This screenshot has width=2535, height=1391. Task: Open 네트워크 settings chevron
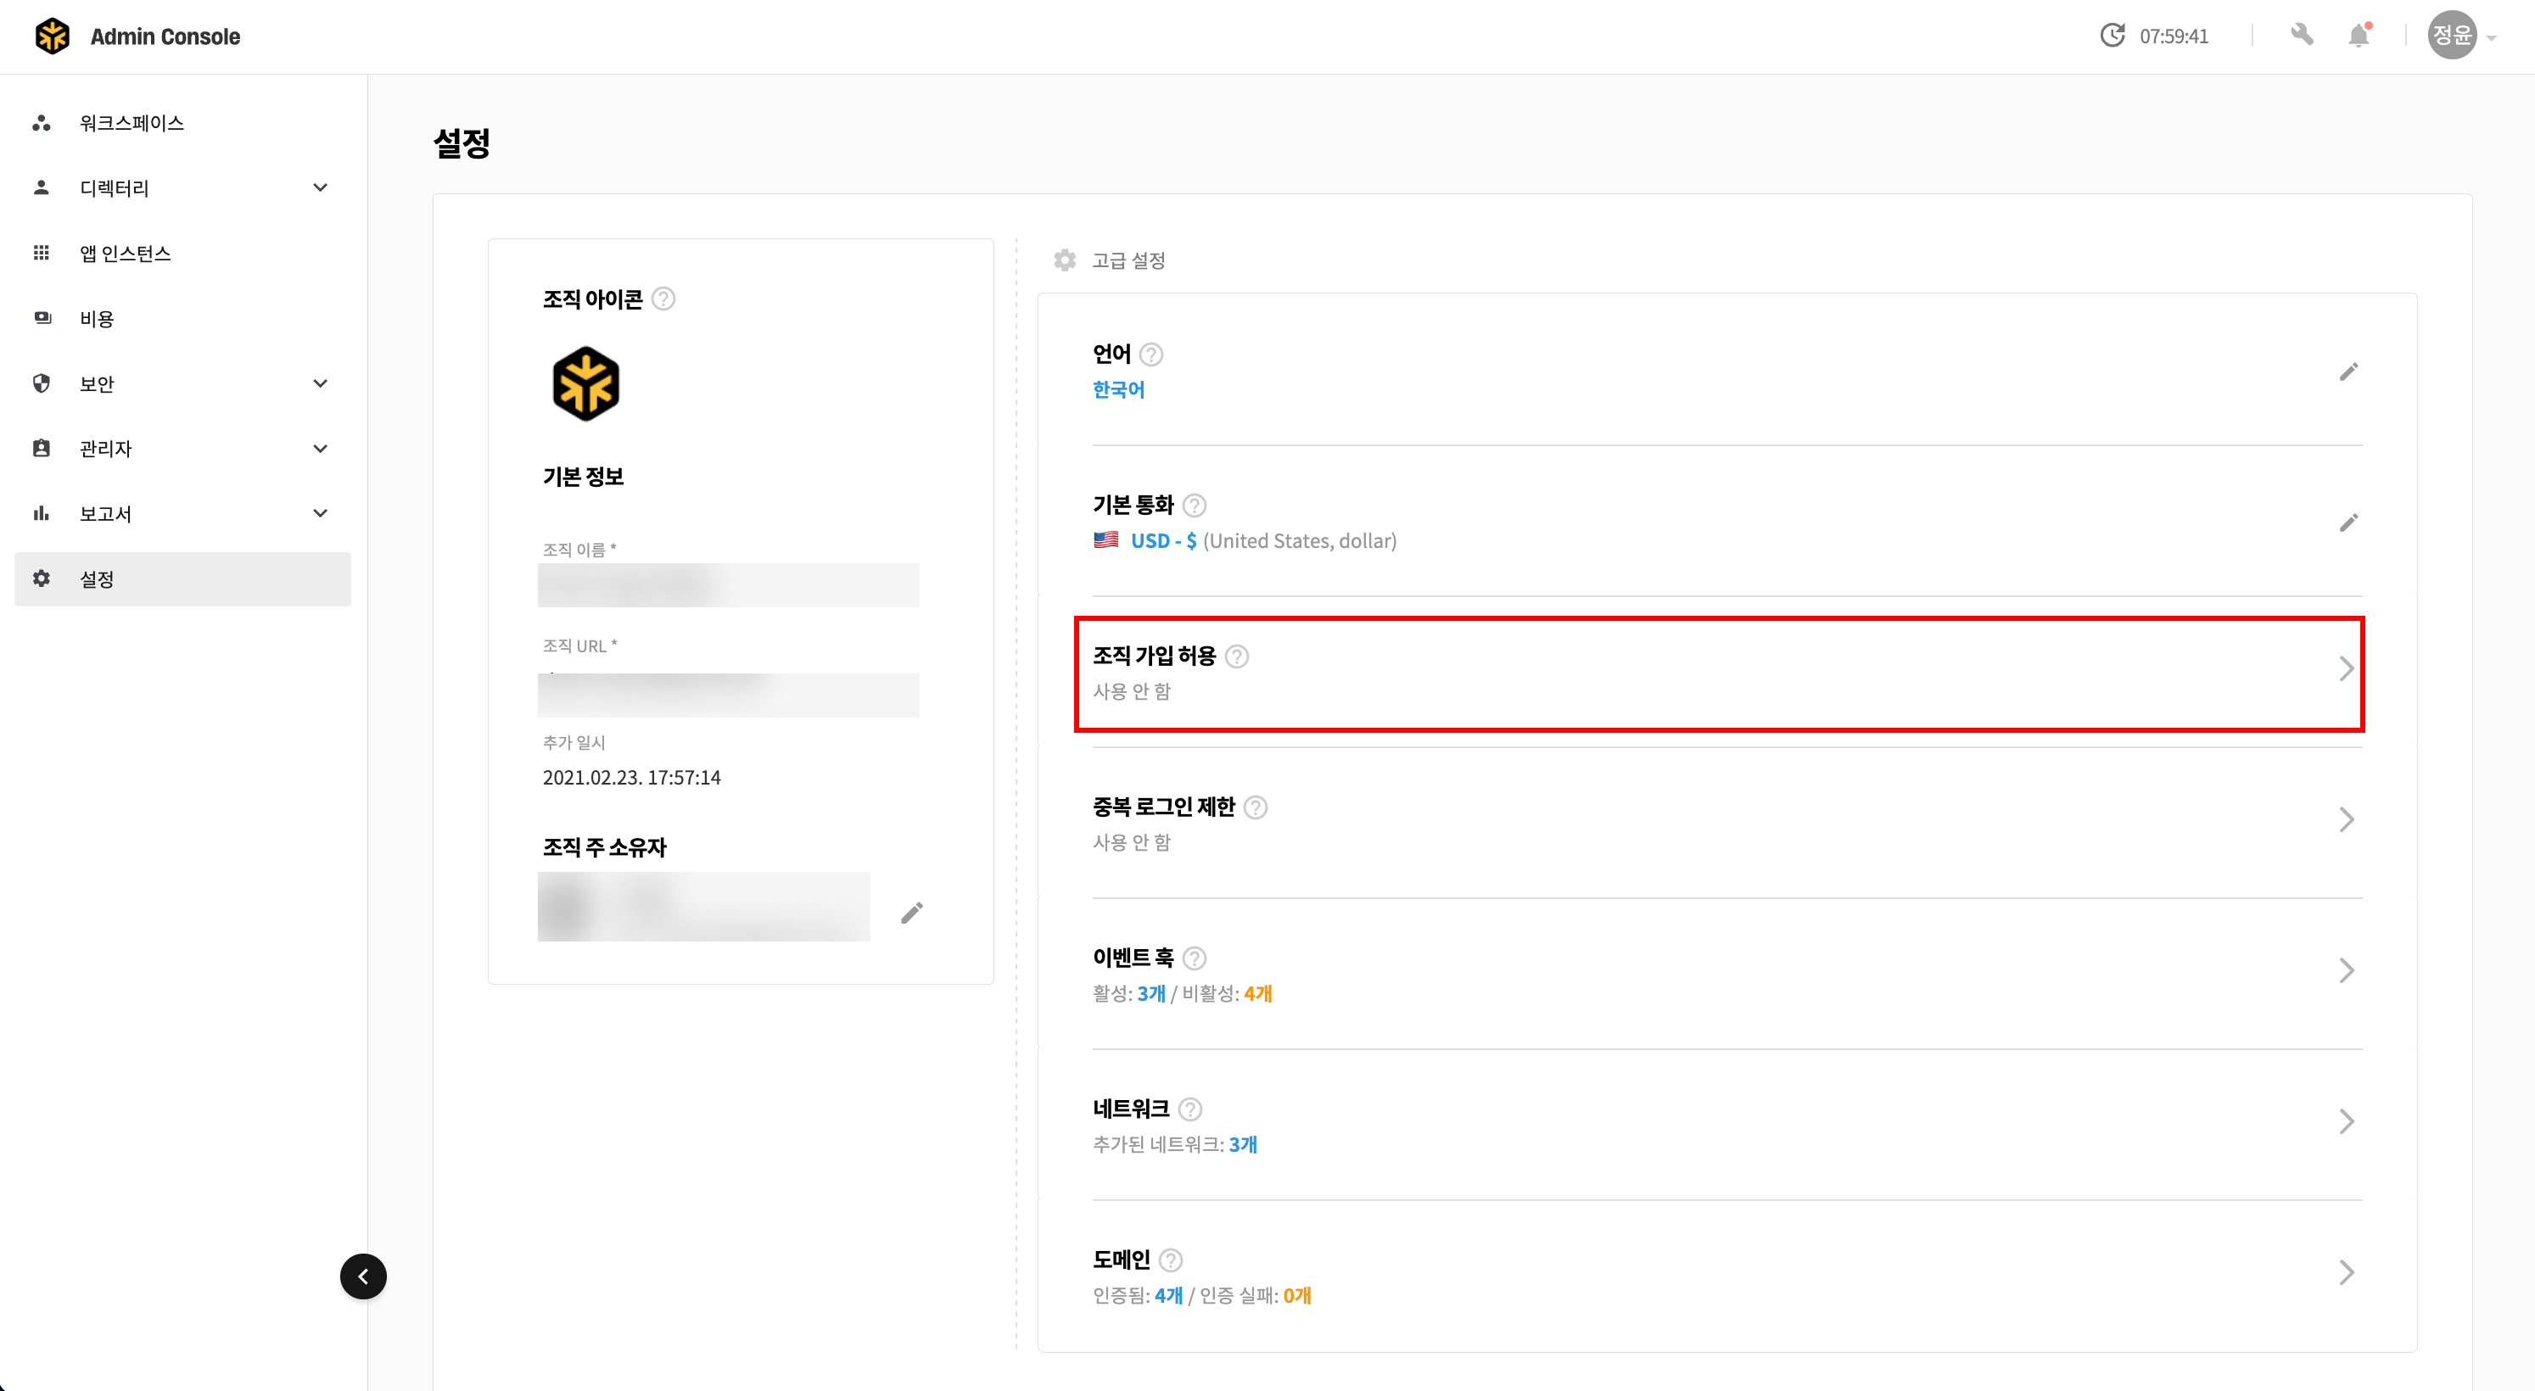point(2346,1121)
